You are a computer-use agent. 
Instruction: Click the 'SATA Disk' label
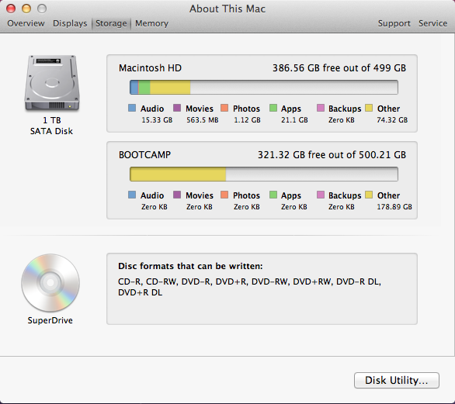click(52, 131)
